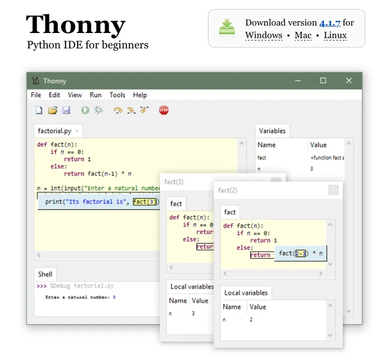The height and width of the screenshot is (357, 376).
Task: Open the Run menu
Action: (x=96, y=95)
